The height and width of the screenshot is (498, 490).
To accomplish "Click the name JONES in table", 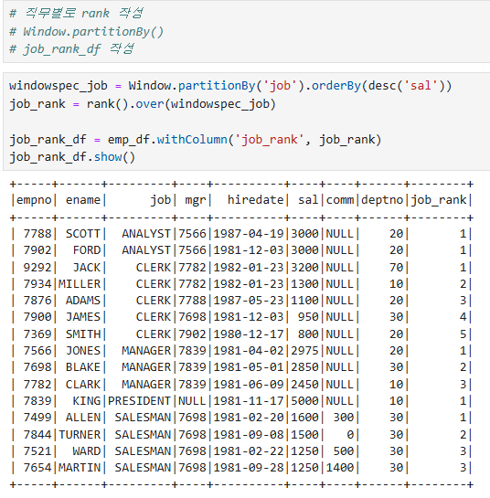I will tap(83, 351).
